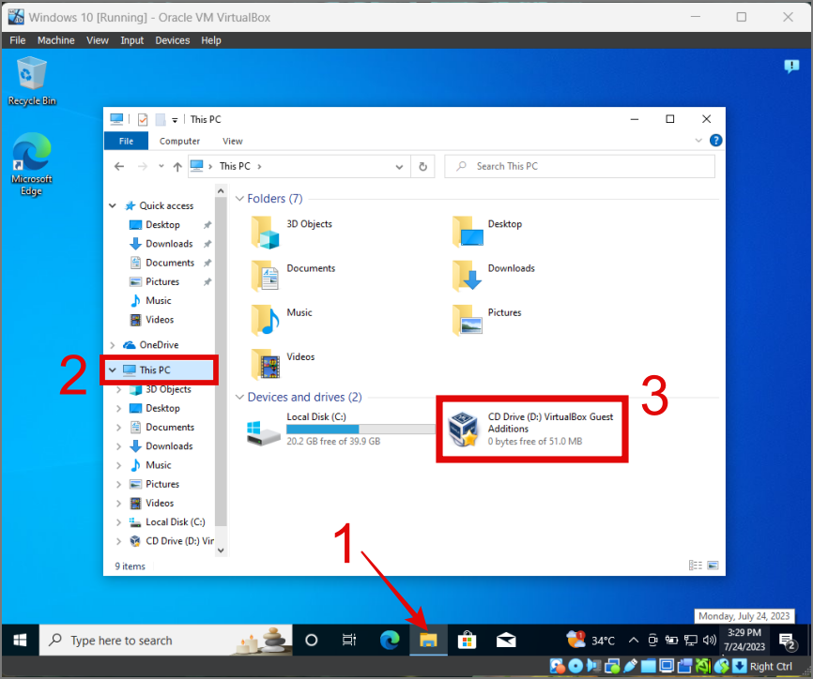Open the 3D Objects folder icon
Viewport: 813px width, 679px height.
[x=265, y=233]
